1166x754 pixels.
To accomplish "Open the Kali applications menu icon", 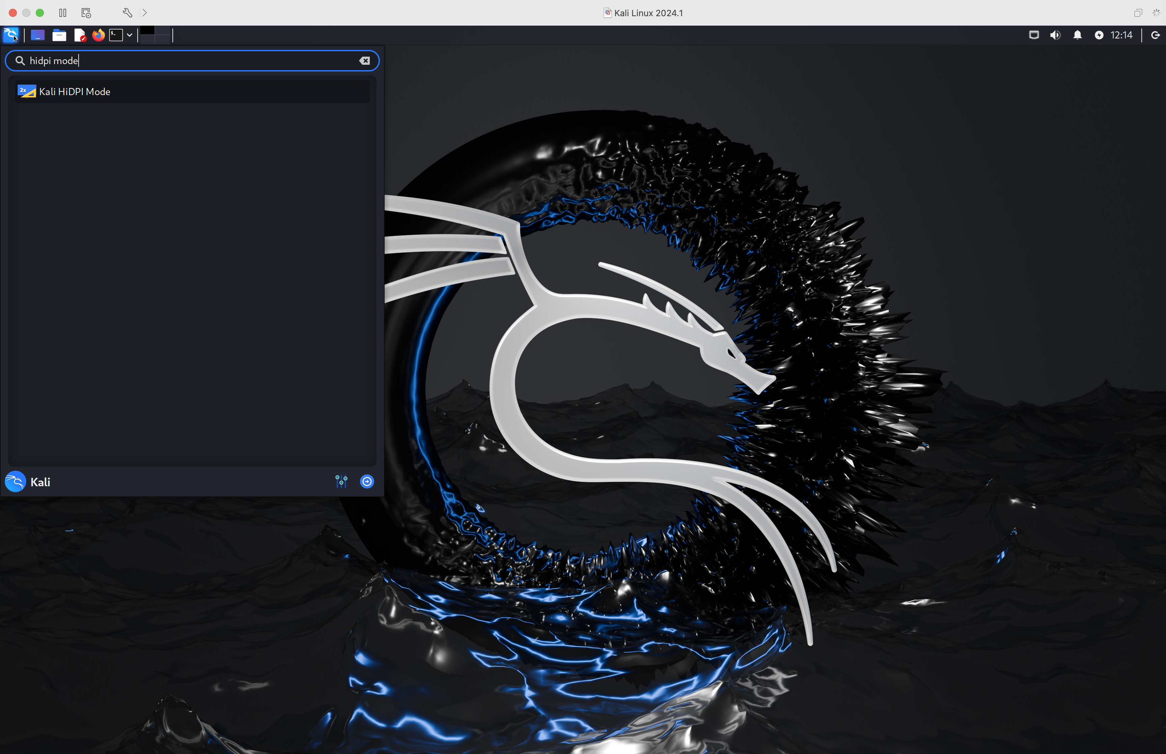I will click(x=11, y=35).
